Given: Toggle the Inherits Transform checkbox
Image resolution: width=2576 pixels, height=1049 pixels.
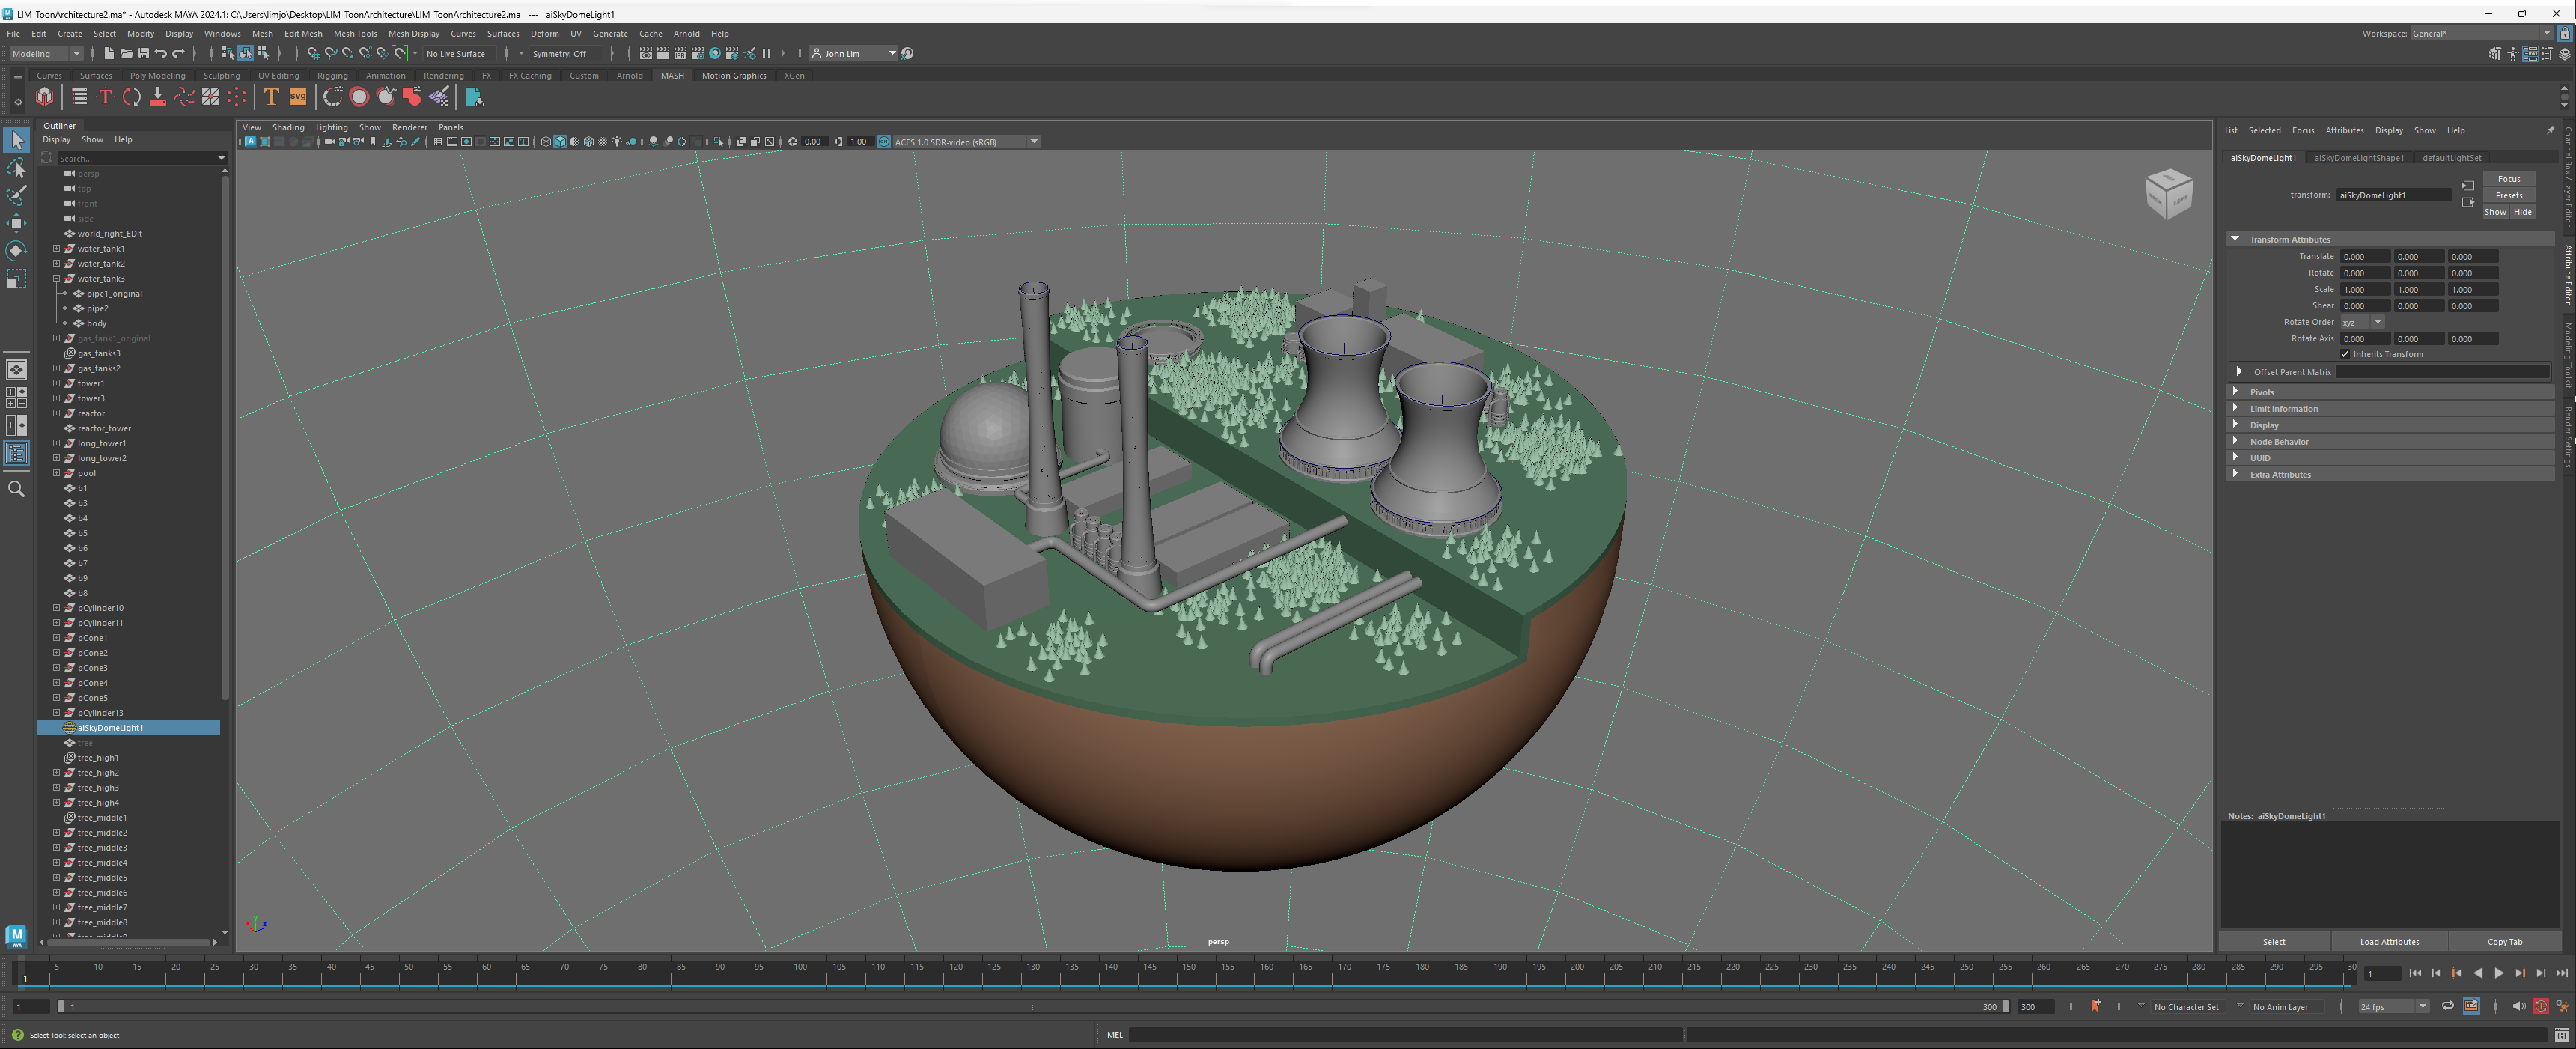Looking at the screenshot, I should (2344, 354).
